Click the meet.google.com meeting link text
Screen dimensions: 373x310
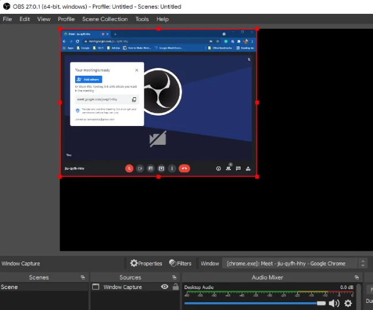click(97, 99)
